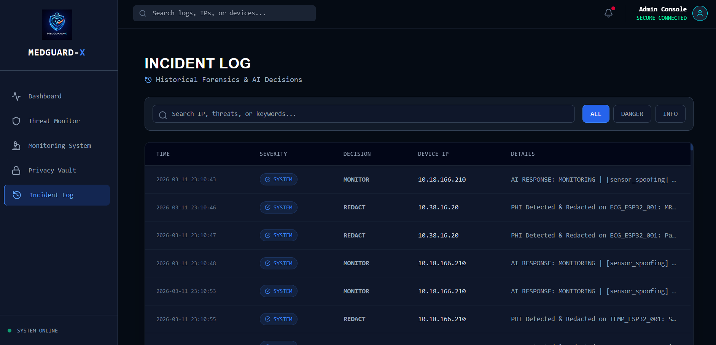
Task: Expand the sensor_spoofing AI RESPONSE details
Action: click(592, 179)
